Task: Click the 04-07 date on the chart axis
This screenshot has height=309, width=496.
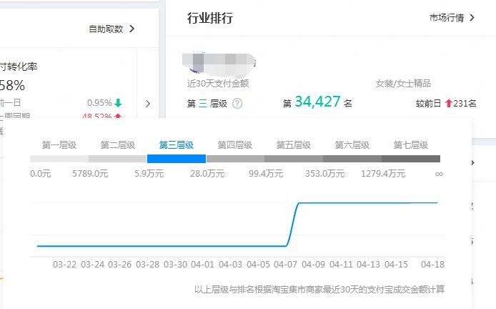Action: (286, 264)
